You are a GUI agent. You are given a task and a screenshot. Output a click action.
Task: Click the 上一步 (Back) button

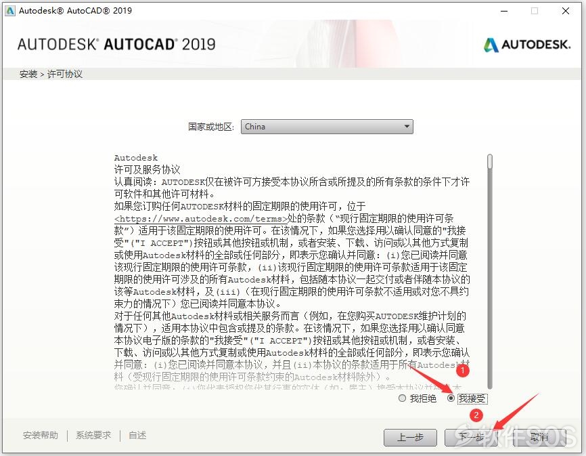click(410, 437)
